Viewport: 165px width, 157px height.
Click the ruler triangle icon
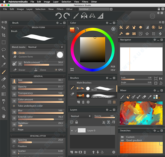point(100,16)
